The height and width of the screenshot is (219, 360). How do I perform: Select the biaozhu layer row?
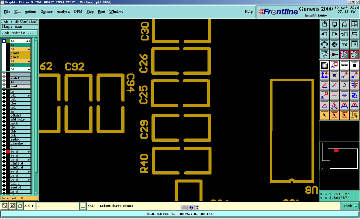(x=20, y=143)
